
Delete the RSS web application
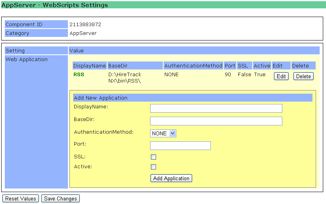pyautogui.click(x=303, y=76)
